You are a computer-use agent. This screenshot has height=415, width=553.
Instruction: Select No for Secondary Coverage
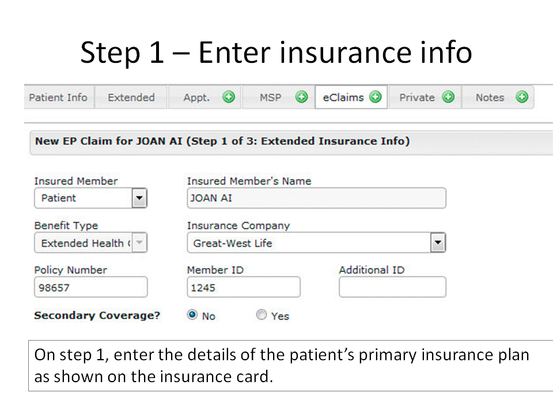point(192,315)
